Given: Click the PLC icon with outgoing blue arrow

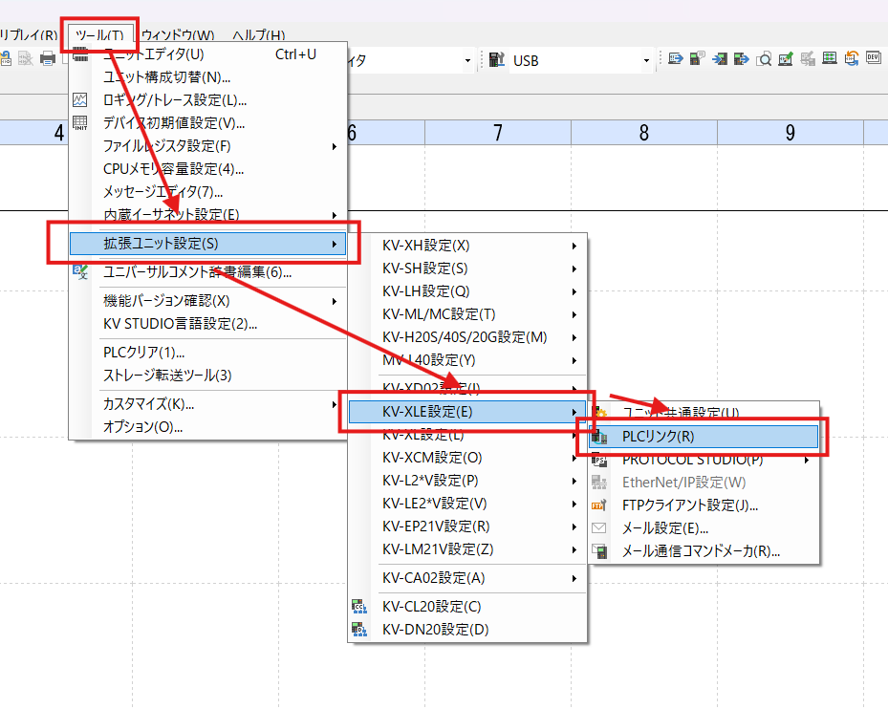Looking at the screenshot, I should 742,58.
